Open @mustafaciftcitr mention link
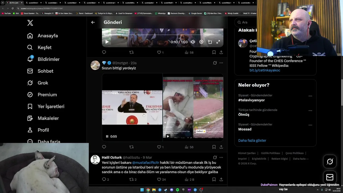 [x=146, y=162]
